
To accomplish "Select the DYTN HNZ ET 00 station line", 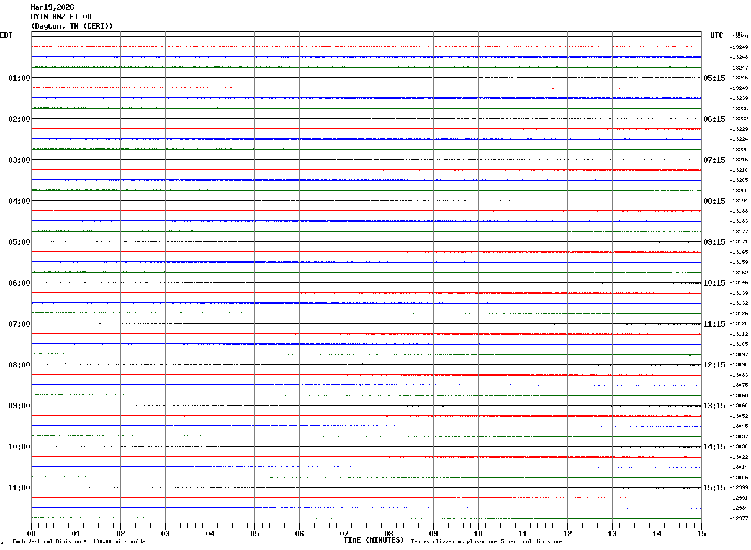I will [x=61, y=17].
